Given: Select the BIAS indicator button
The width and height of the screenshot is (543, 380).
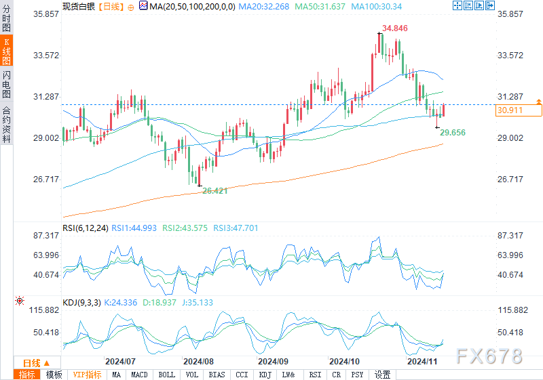Looking at the screenshot, I should [x=217, y=375].
